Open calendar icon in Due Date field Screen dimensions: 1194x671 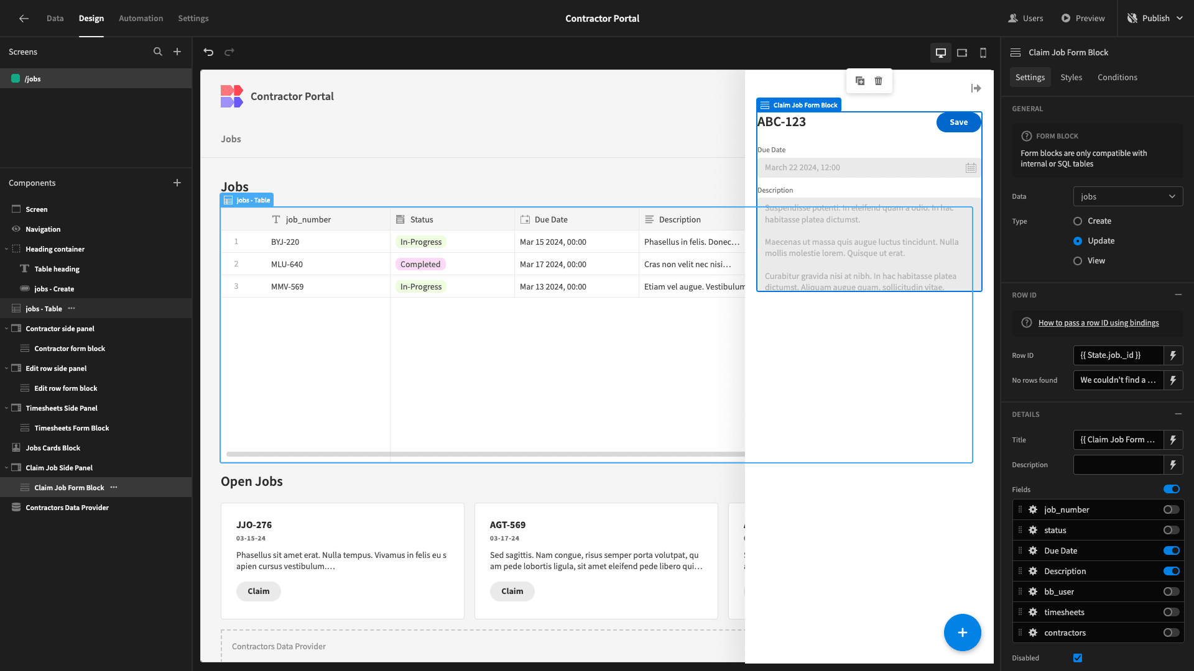[x=971, y=168]
